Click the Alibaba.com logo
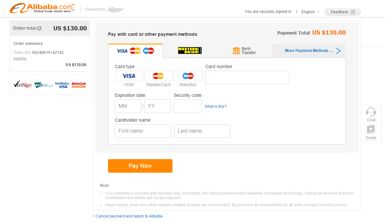The image size is (385, 223). tap(42, 8)
